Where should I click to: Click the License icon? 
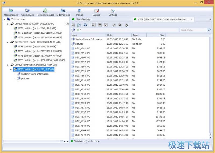coord(96,11)
